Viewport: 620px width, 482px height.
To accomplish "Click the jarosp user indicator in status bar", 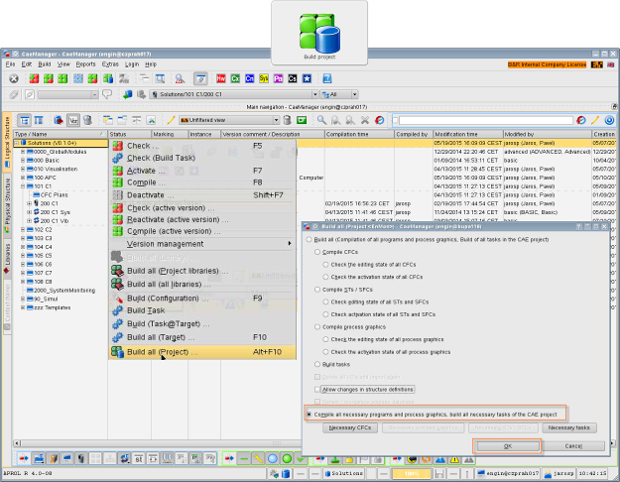I will coord(558,473).
